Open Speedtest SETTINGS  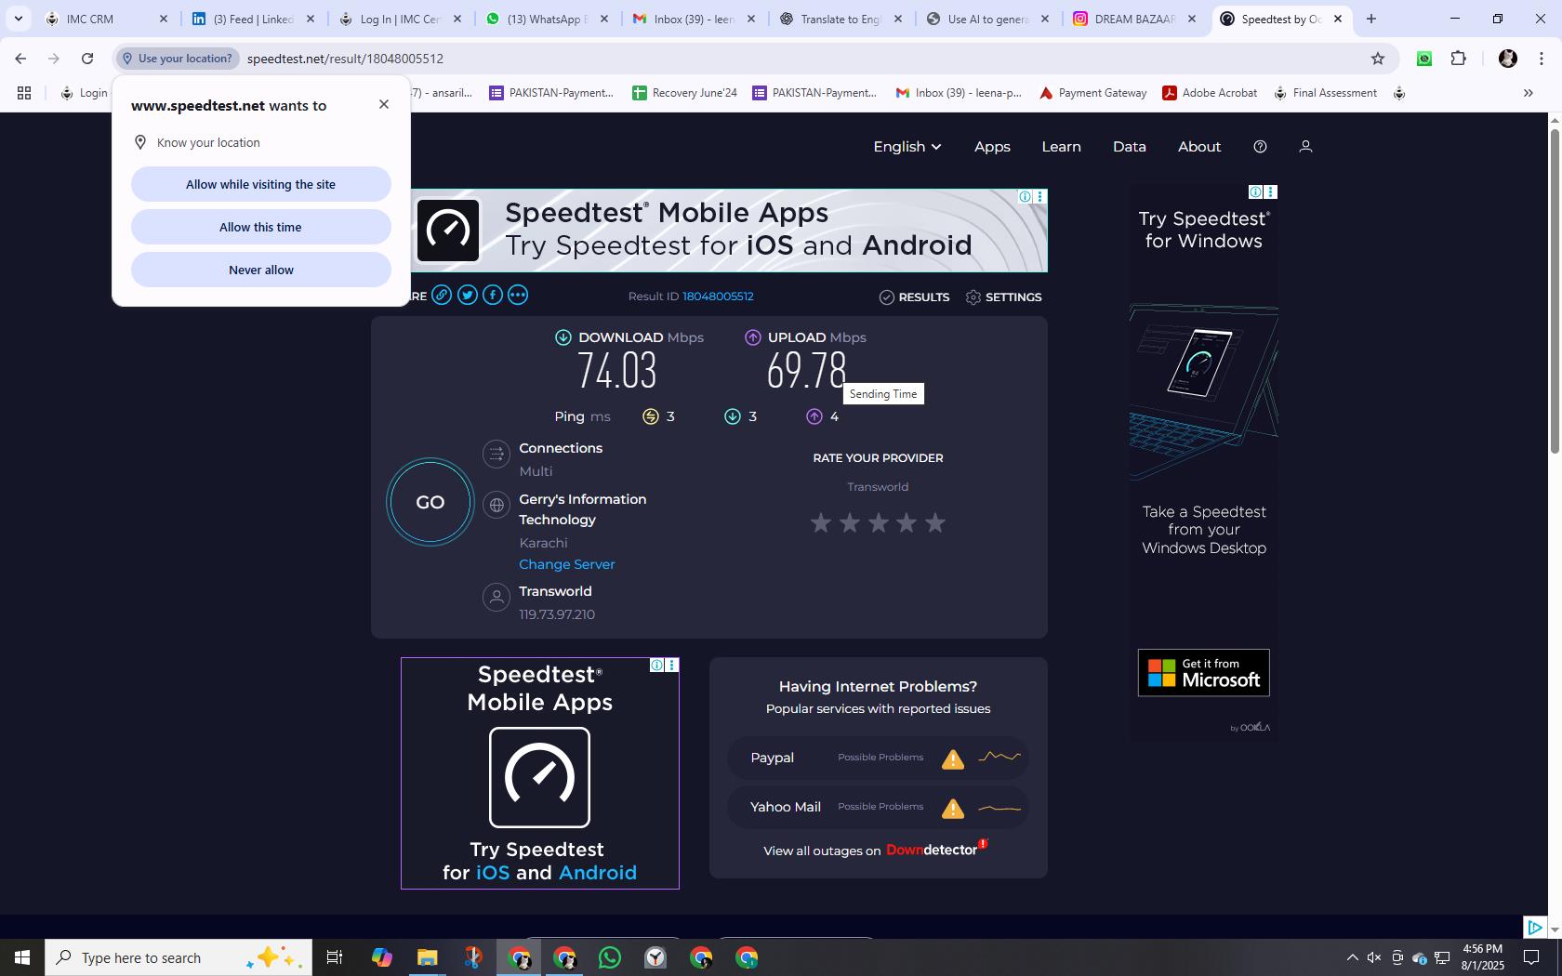[x=1003, y=297]
